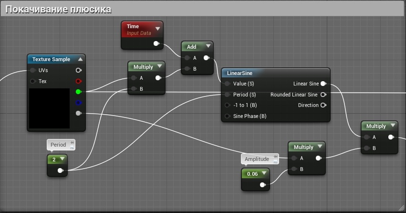Click output pin of the Multiply node fed by Linear Sine
This screenshot has height=213, width=406.
tap(391, 137)
